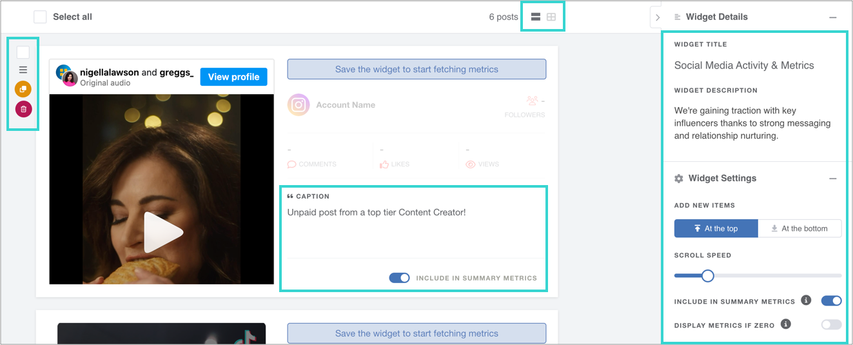
Task: Adjust the Scroll Speed slider handle
Action: (x=707, y=276)
